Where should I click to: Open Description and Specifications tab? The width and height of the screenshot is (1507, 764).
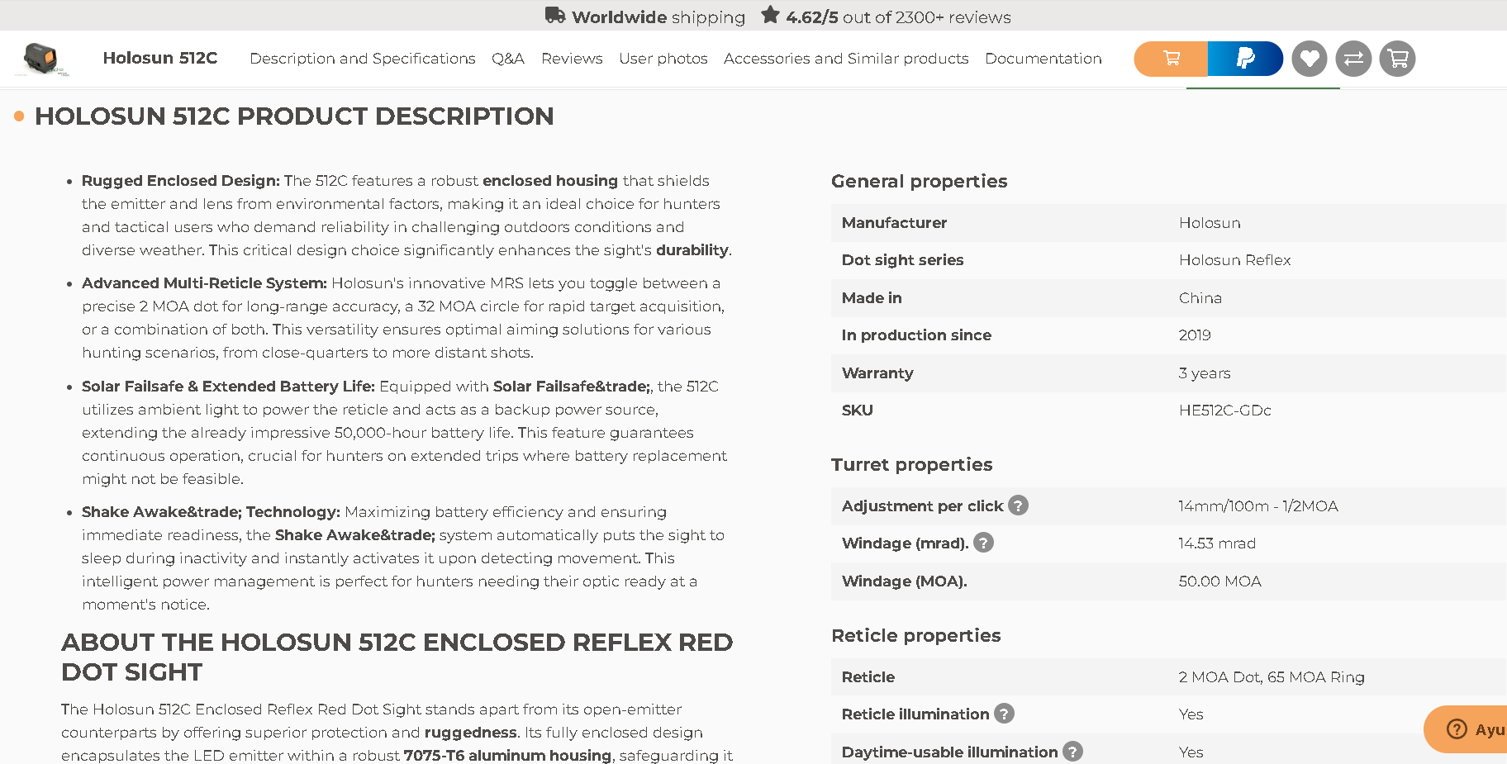[363, 59]
